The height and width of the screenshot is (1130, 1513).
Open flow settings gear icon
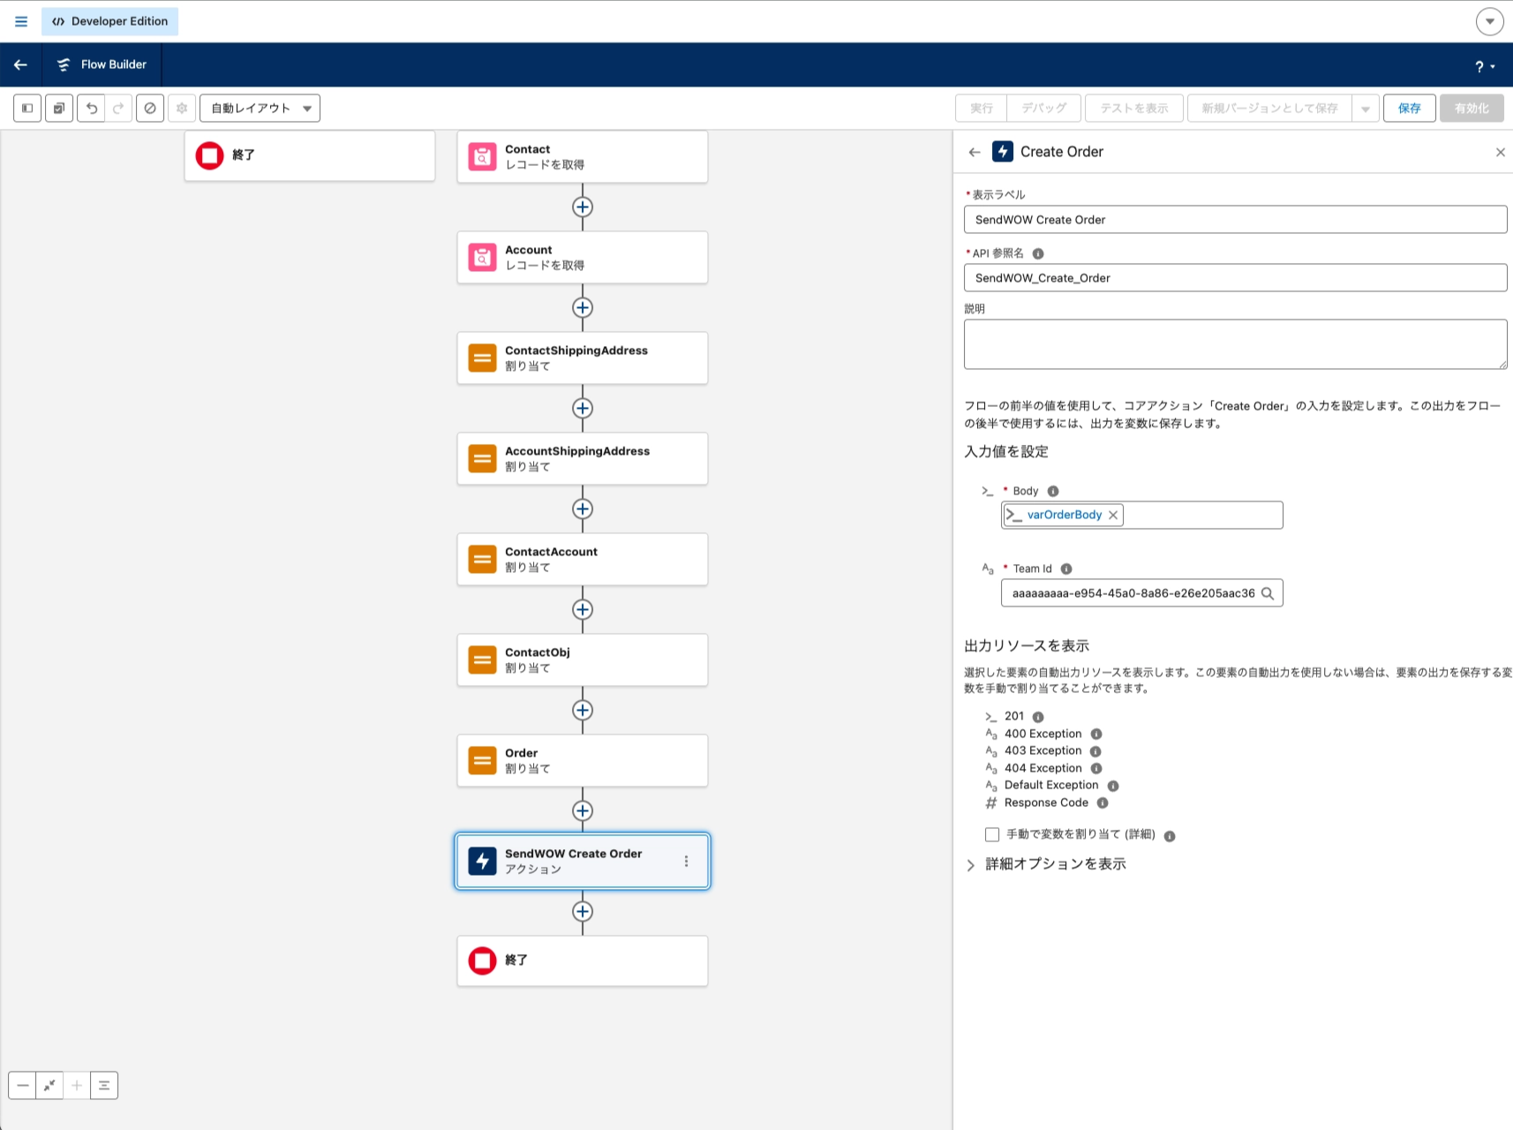182,108
